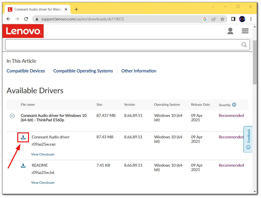The image size is (261, 198).
Task: Click the share page icon in address bar
Action: tap(214, 19)
